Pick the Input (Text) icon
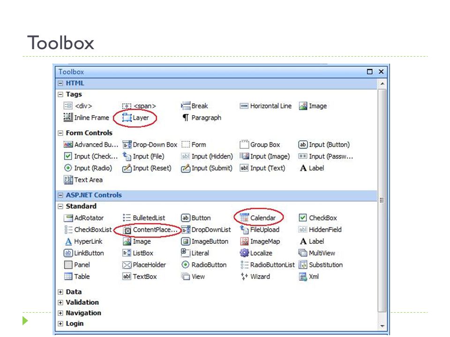This screenshot has height=337, width=450. (x=244, y=168)
